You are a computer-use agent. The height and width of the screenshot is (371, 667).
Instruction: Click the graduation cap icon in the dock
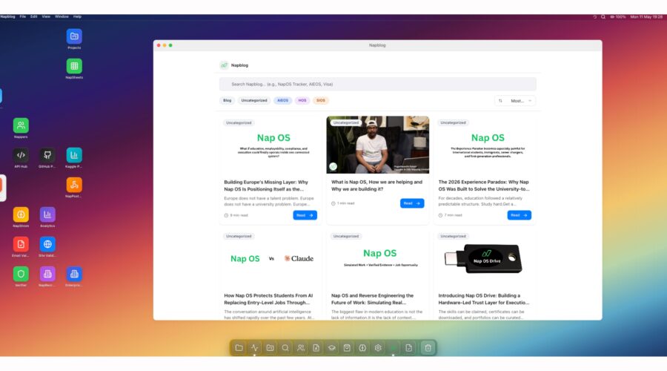pyautogui.click(x=331, y=347)
